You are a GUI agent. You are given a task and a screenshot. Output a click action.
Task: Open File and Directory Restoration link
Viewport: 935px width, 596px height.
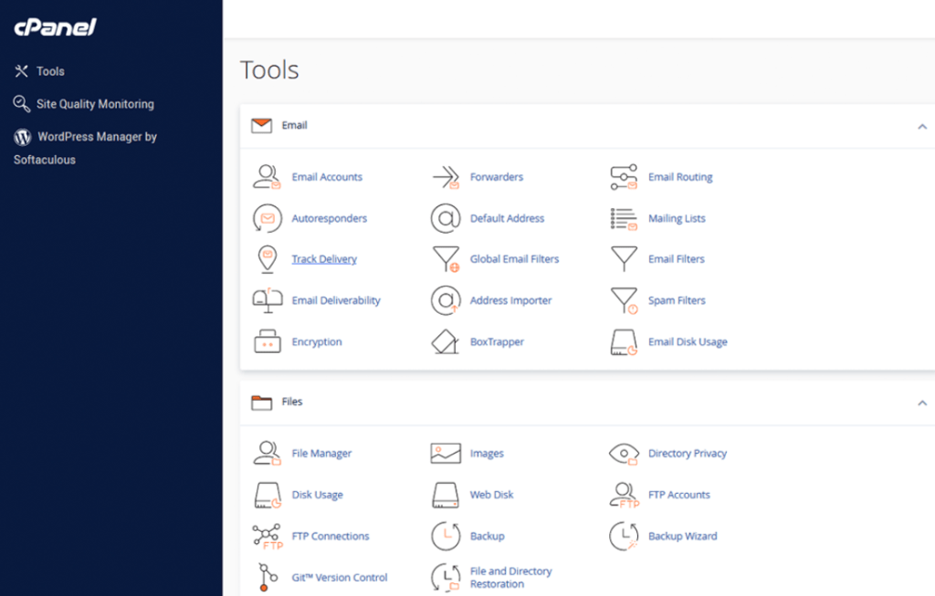click(510, 578)
